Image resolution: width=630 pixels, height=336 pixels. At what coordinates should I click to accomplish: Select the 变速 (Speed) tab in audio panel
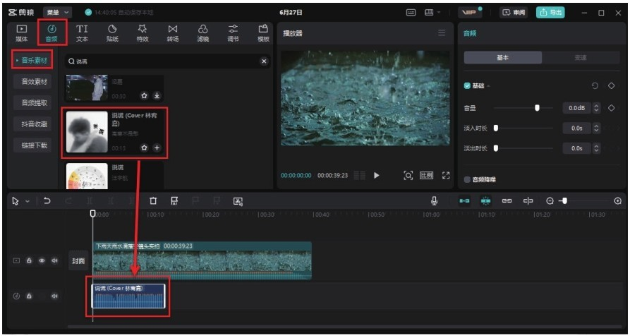pos(581,57)
